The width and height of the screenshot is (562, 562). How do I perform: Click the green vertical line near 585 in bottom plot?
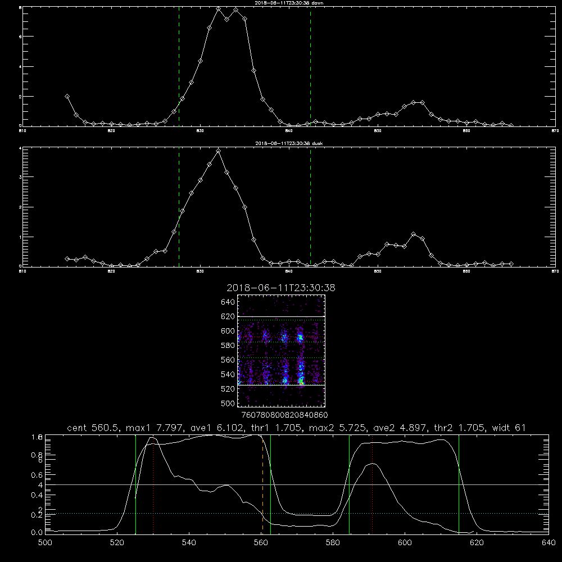(x=349, y=484)
